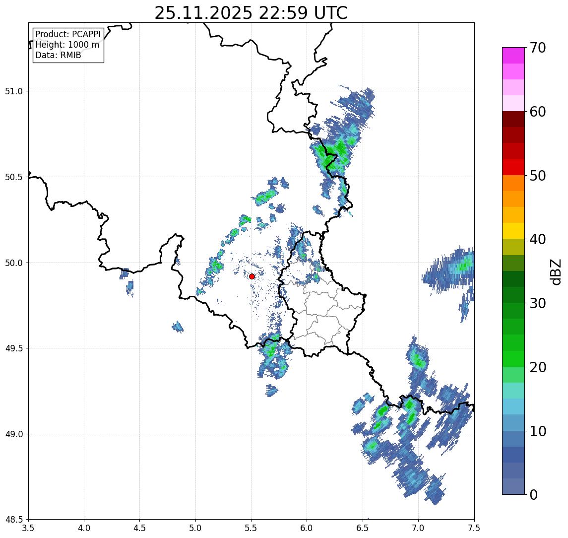
Task: Click the longitude axis label 7.0
Action: click(x=418, y=528)
